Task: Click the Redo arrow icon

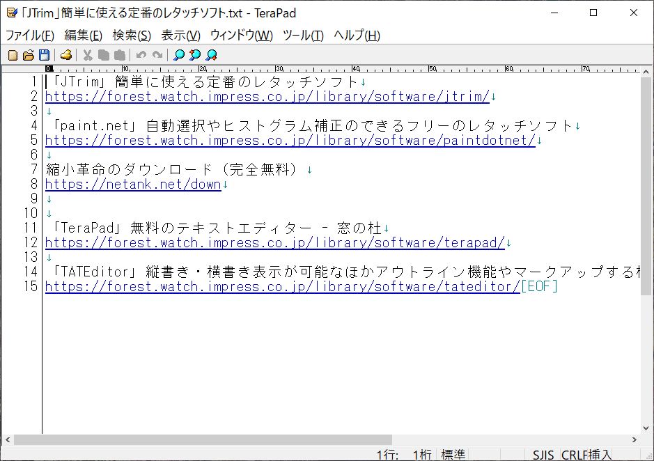Action: (157, 55)
